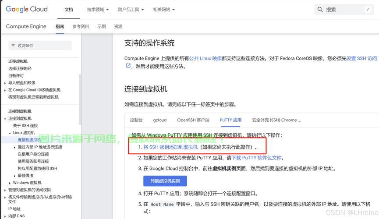The height and width of the screenshot is (219, 379).
Task: Click the Host Name code text
Action: (x=162, y=204)
